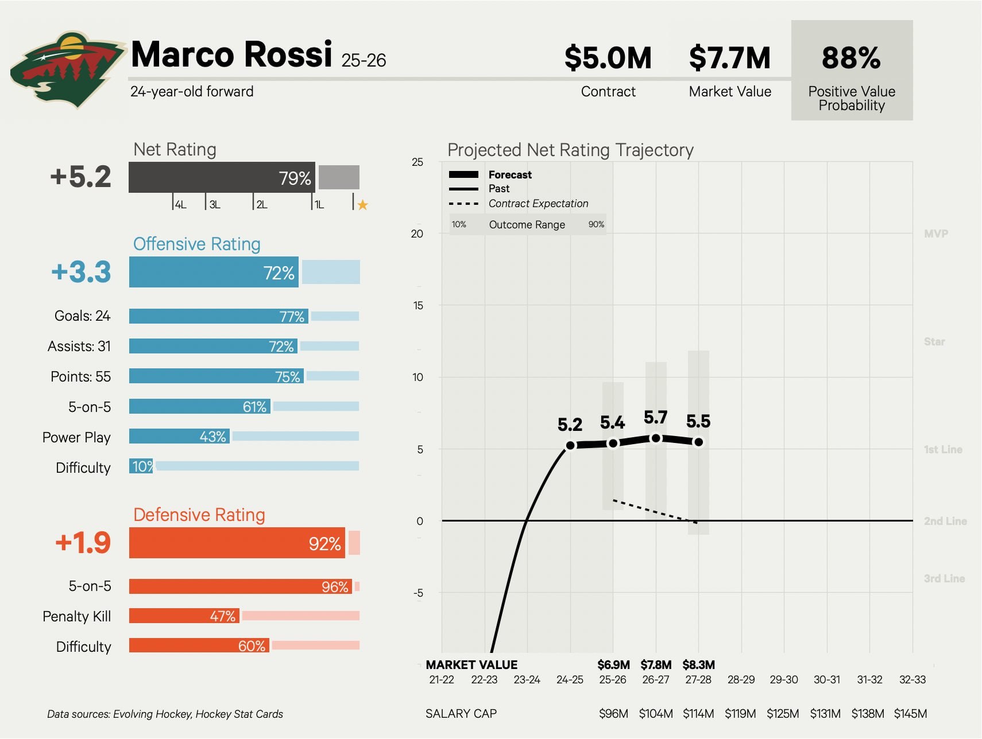
Task: Click the Net Rating 79% bar
Action: [x=222, y=177]
